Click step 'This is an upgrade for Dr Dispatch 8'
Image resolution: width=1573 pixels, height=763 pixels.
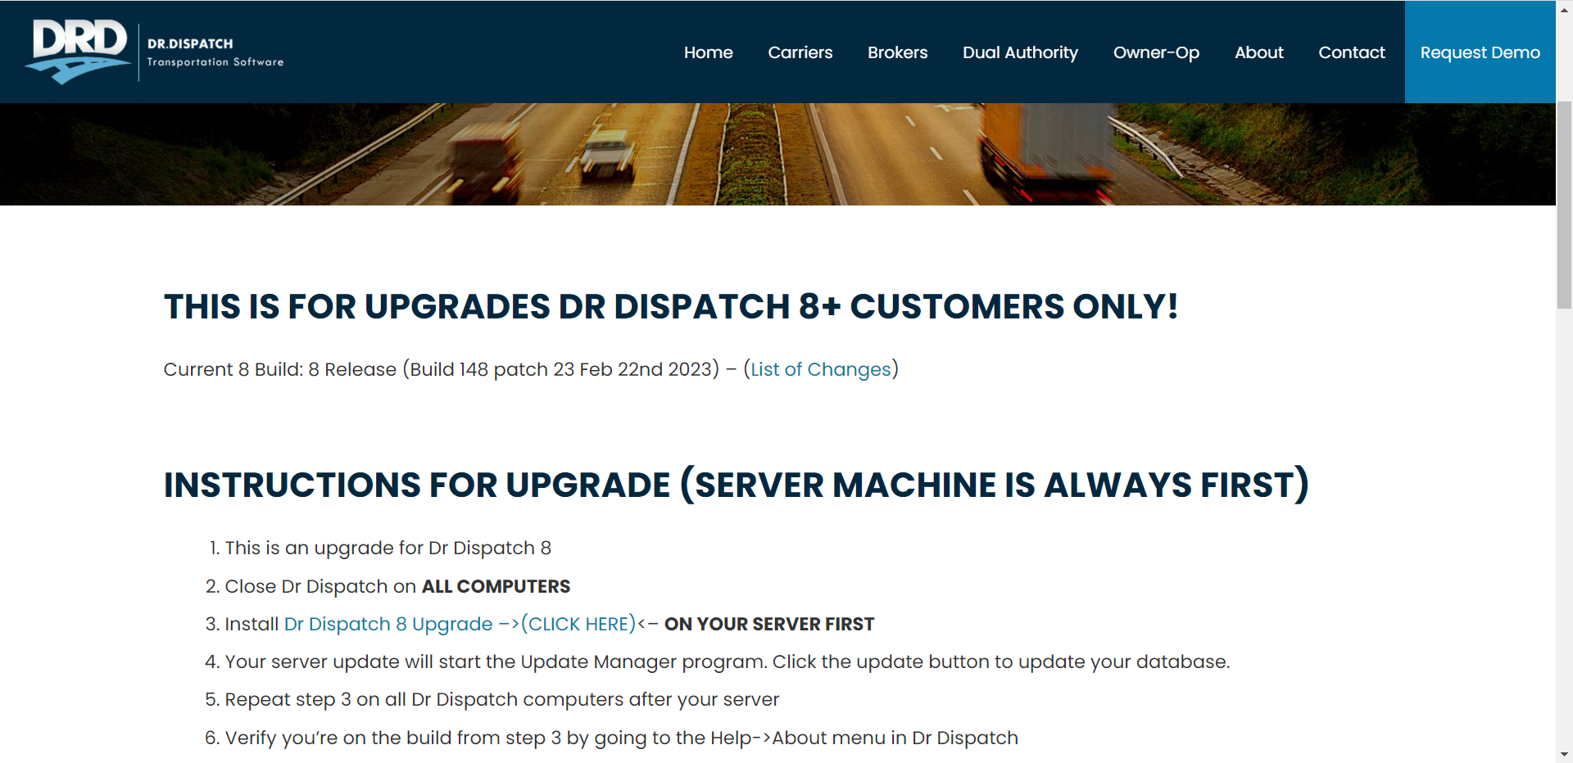[388, 548]
